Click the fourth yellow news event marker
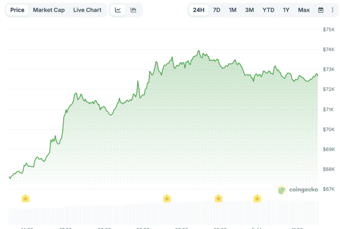The height and width of the screenshot is (229, 341). click(x=257, y=199)
